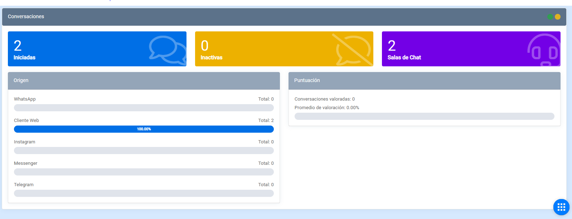Image resolution: width=572 pixels, height=219 pixels.
Task: Select the Puntuación panel header
Action: (x=424, y=81)
